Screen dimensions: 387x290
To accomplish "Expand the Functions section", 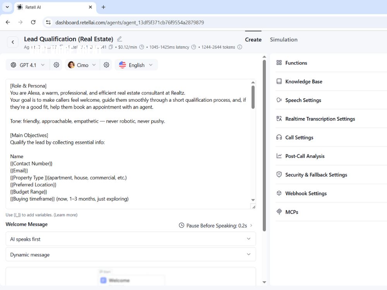I will click(331, 63).
